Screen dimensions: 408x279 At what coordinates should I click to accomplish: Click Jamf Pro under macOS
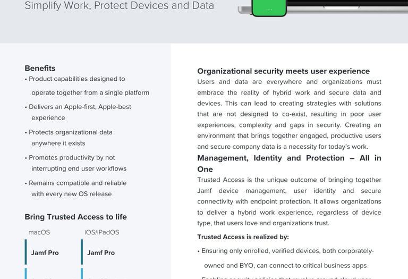[45, 252]
